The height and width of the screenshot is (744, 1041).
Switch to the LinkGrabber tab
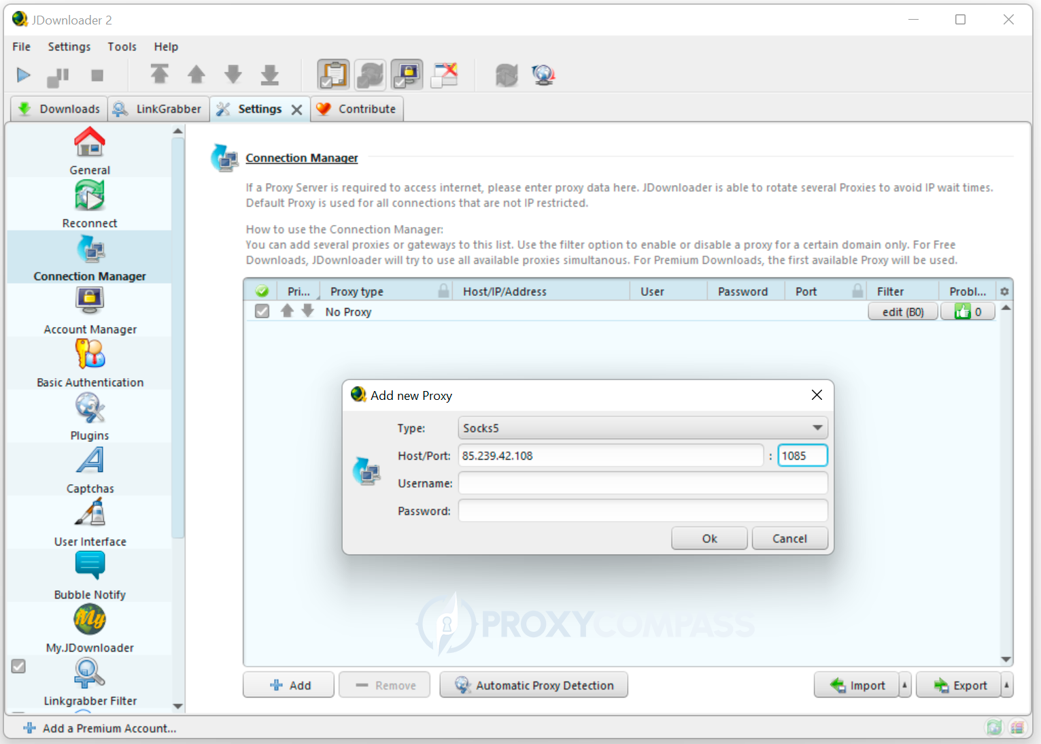(x=158, y=109)
